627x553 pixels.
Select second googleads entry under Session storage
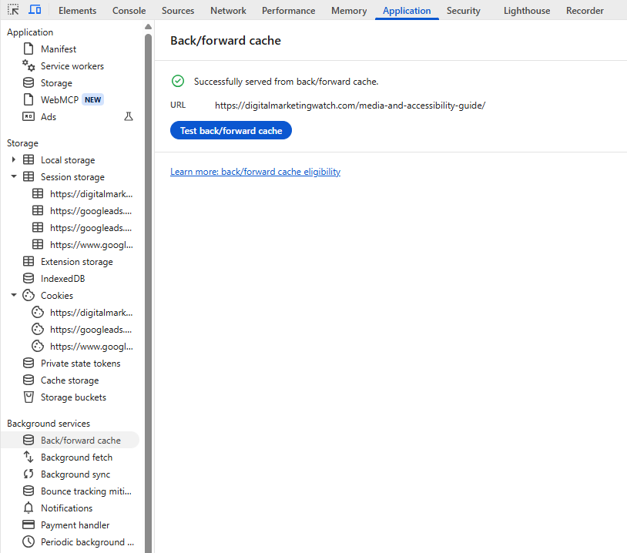click(91, 228)
